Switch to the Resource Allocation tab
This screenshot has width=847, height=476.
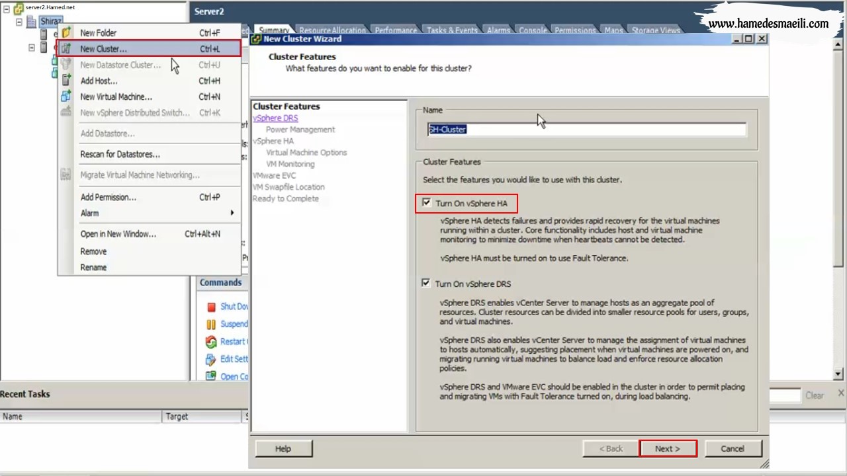point(332,30)
